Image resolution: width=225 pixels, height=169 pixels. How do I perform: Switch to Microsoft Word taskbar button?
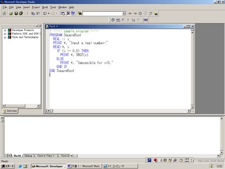[x=84, y=166]
